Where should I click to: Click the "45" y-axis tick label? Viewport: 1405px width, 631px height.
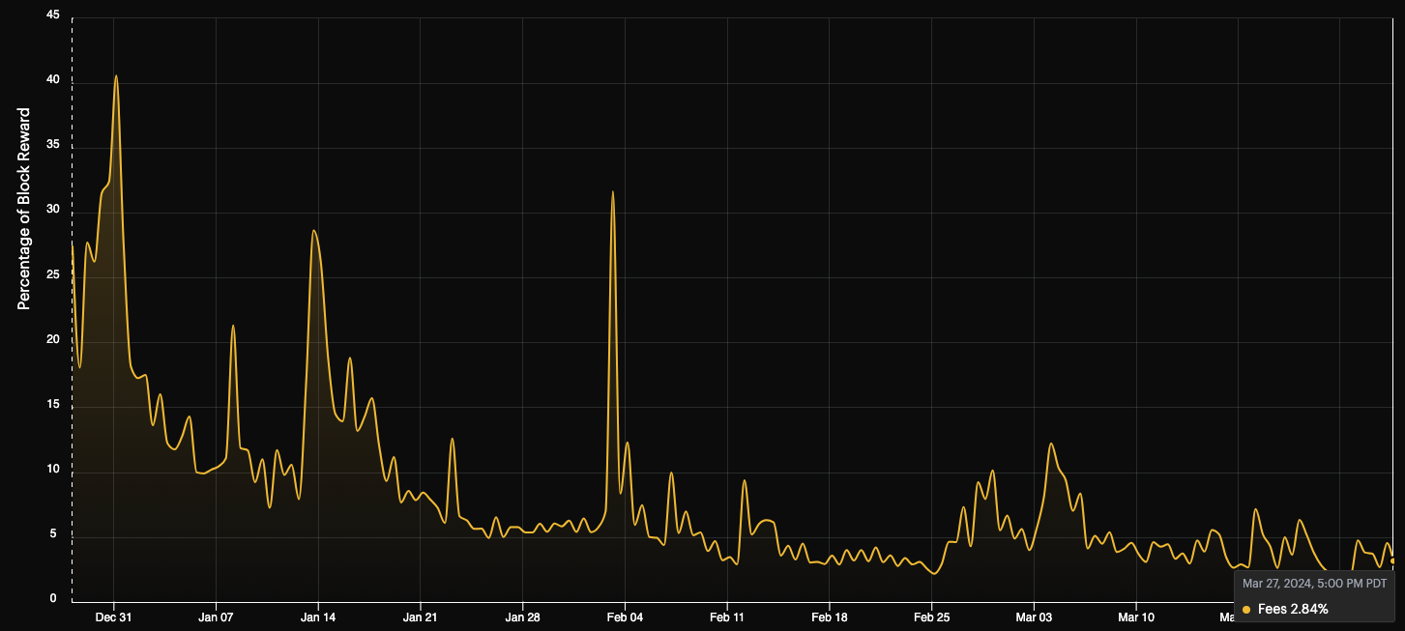[x=52, y=15]
